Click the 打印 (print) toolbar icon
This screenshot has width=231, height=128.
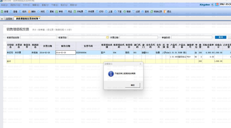pyautogui.click(x=97, y=12)
